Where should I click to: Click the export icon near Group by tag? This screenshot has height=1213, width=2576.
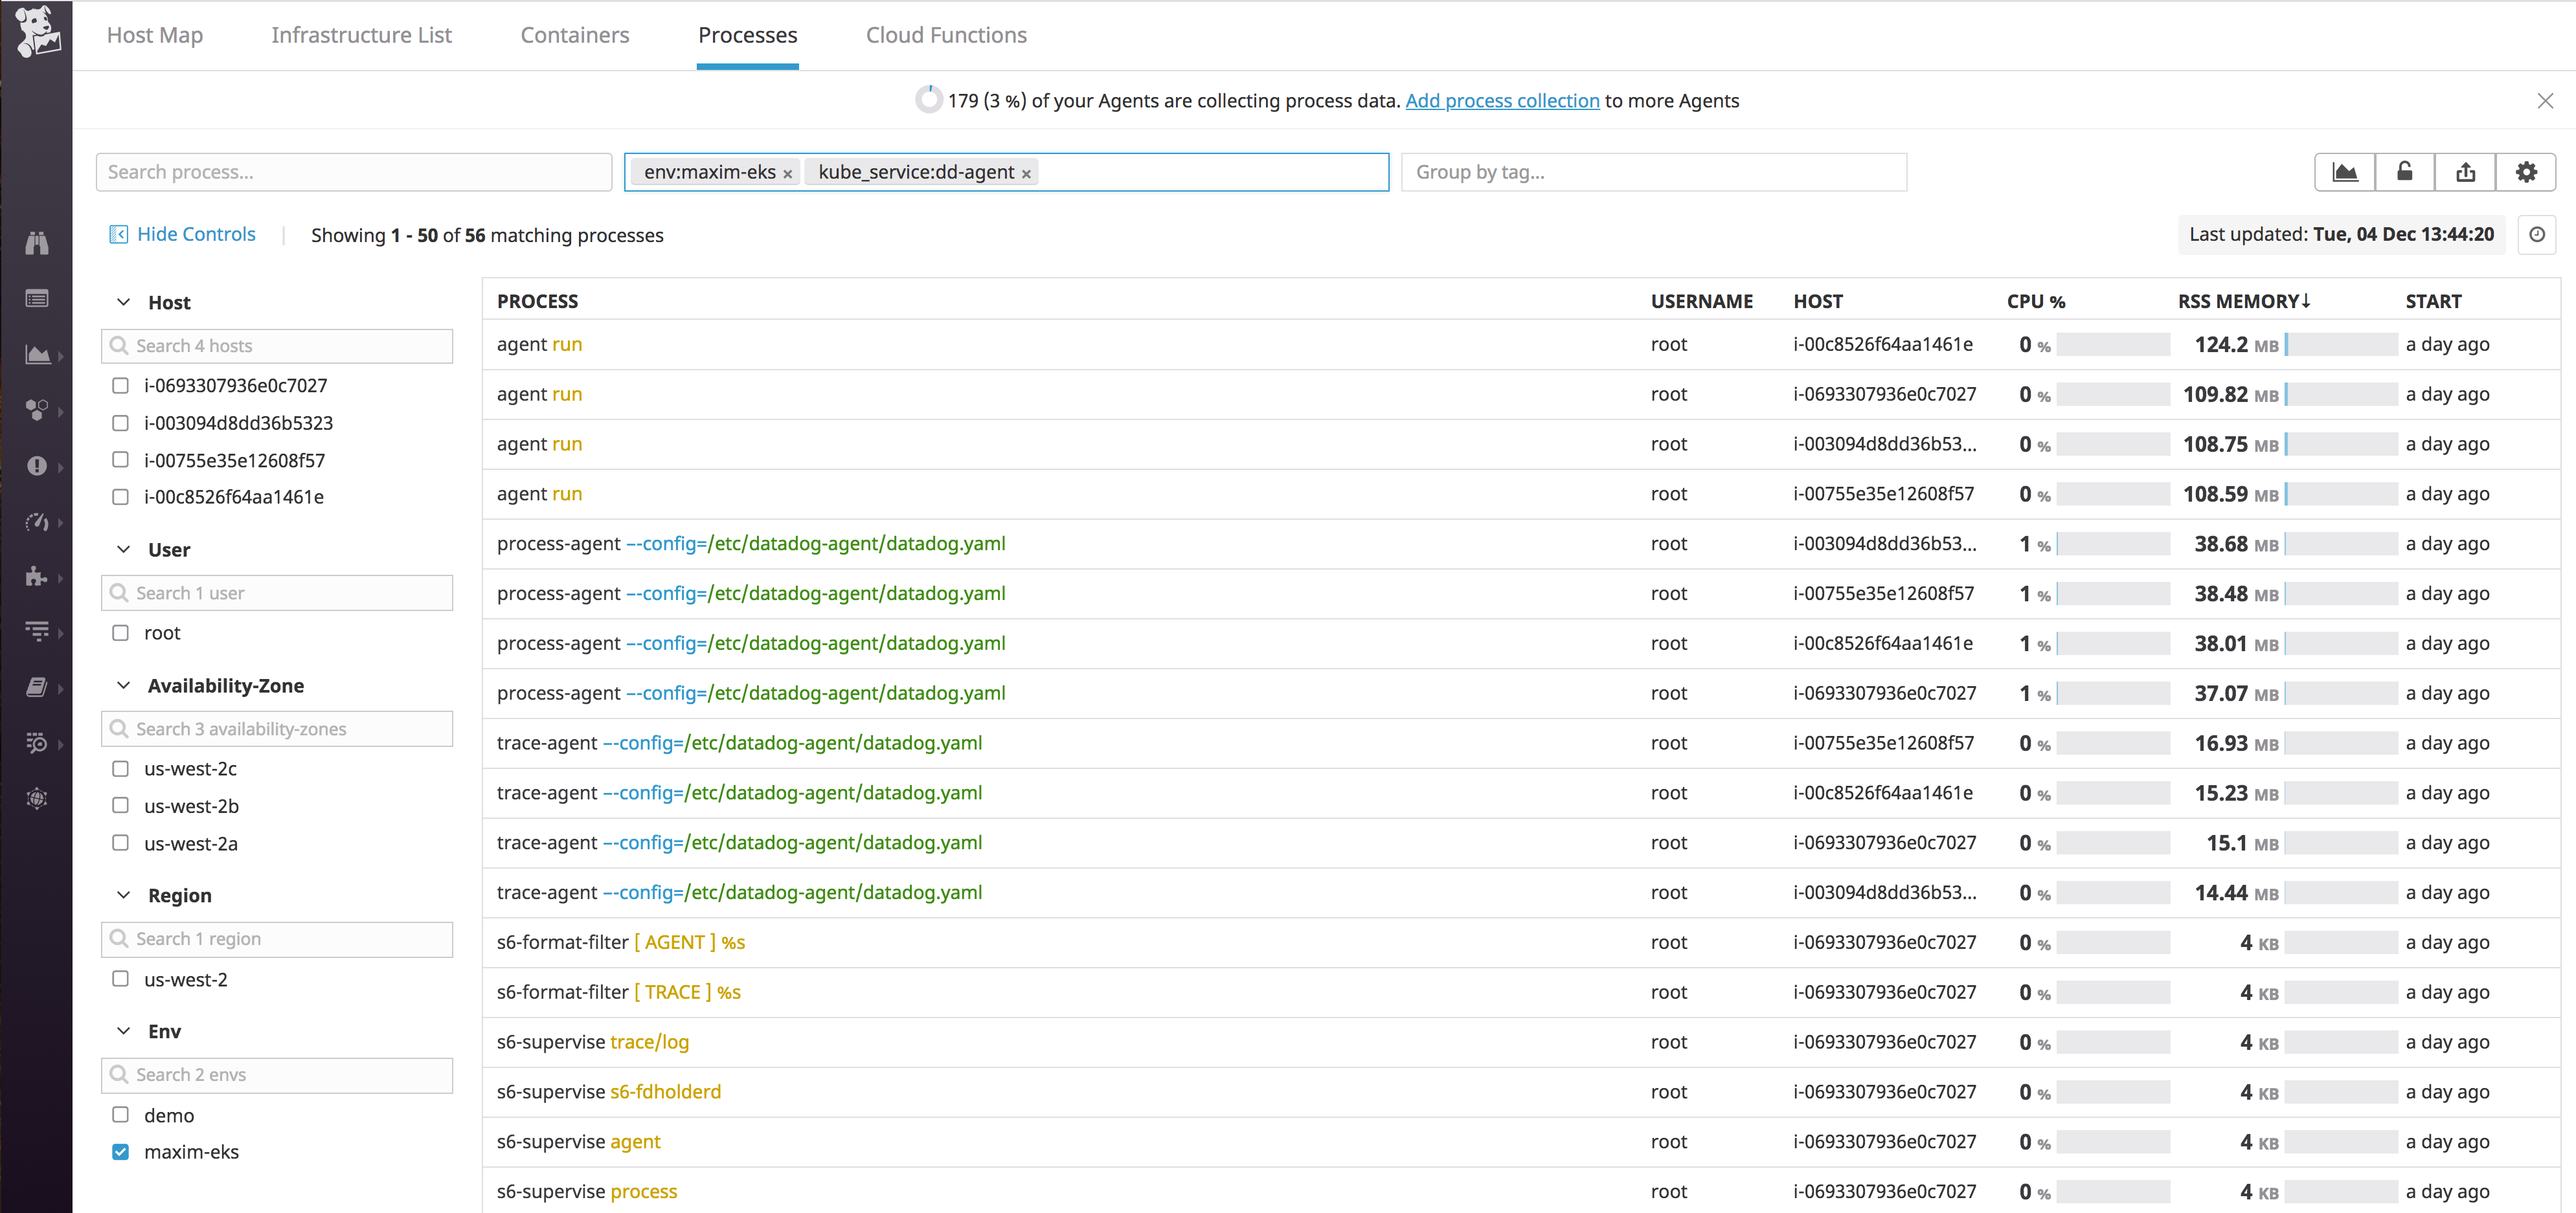(2466, 171)
